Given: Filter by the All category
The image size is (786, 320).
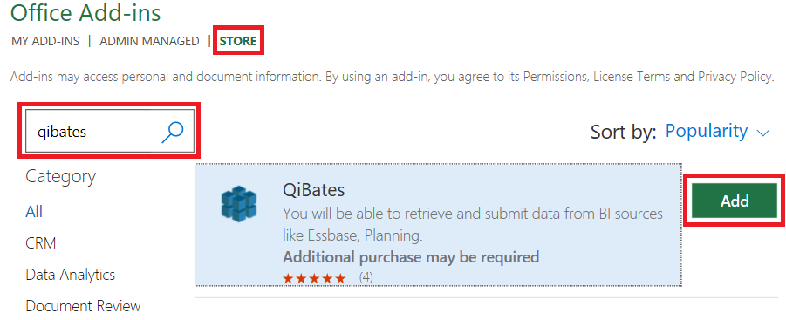Looking at the screenshot, I should tap(34, 212).
